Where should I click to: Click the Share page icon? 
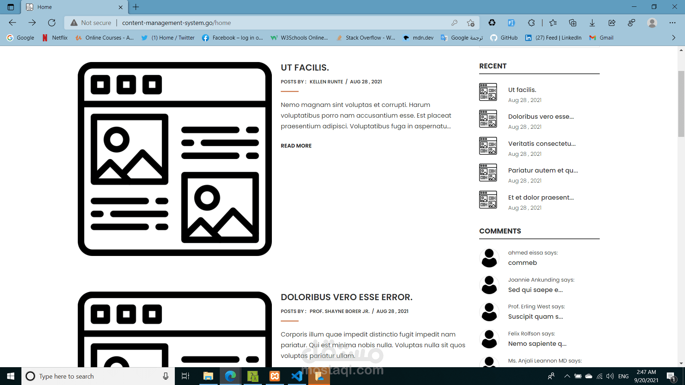[x=612, y=23]
